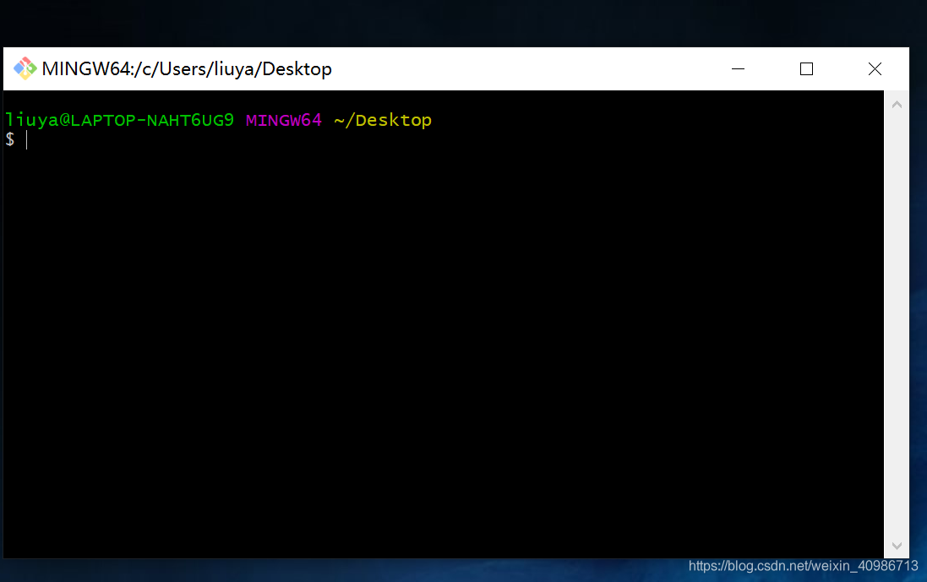Viewport: 927px width, 582px height.
Task: Click the $ prompt symbol
Action: 10,139
